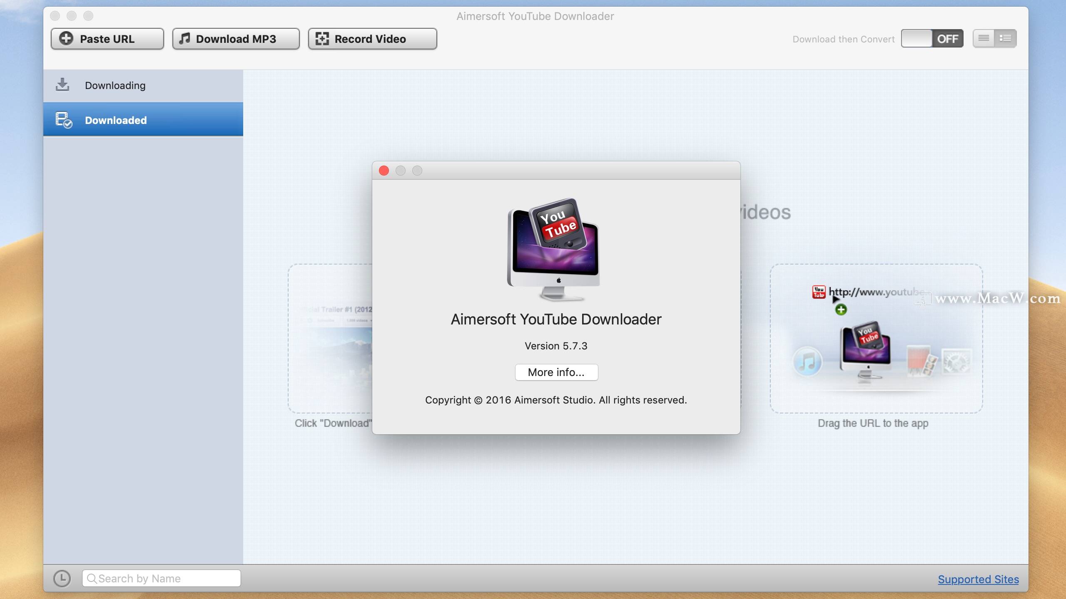
Task: Click the Downloaded film-check icon
Action: tap(64, 120)
